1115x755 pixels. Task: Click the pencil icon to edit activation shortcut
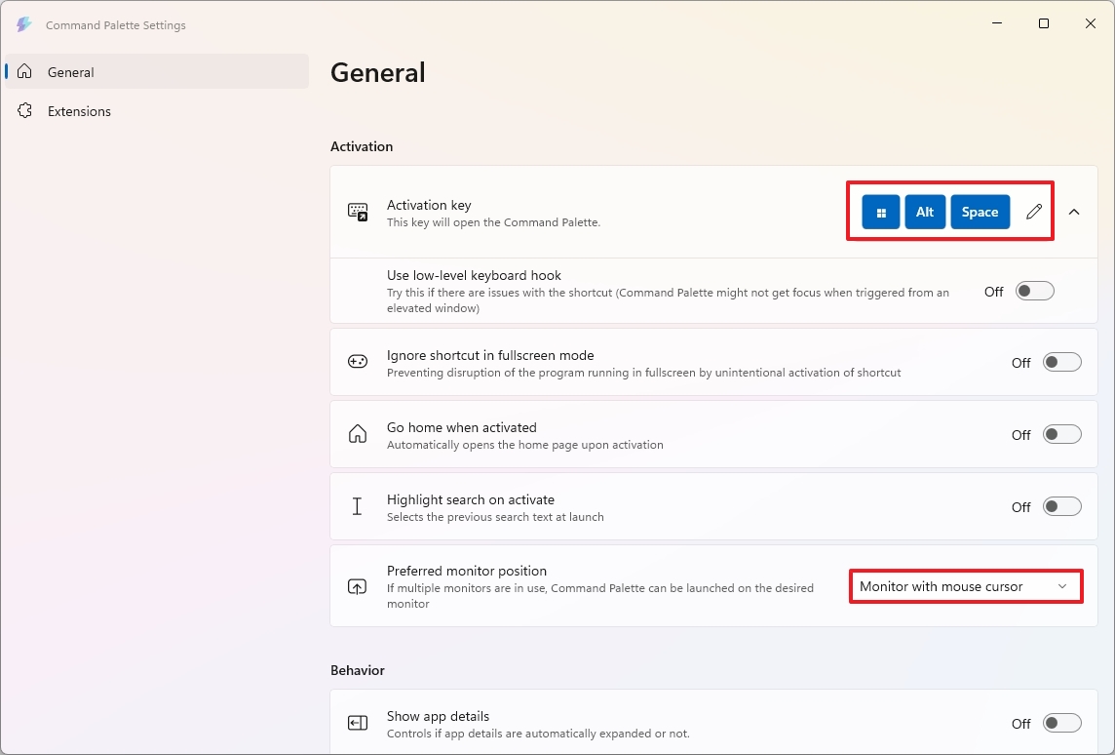1033,212
